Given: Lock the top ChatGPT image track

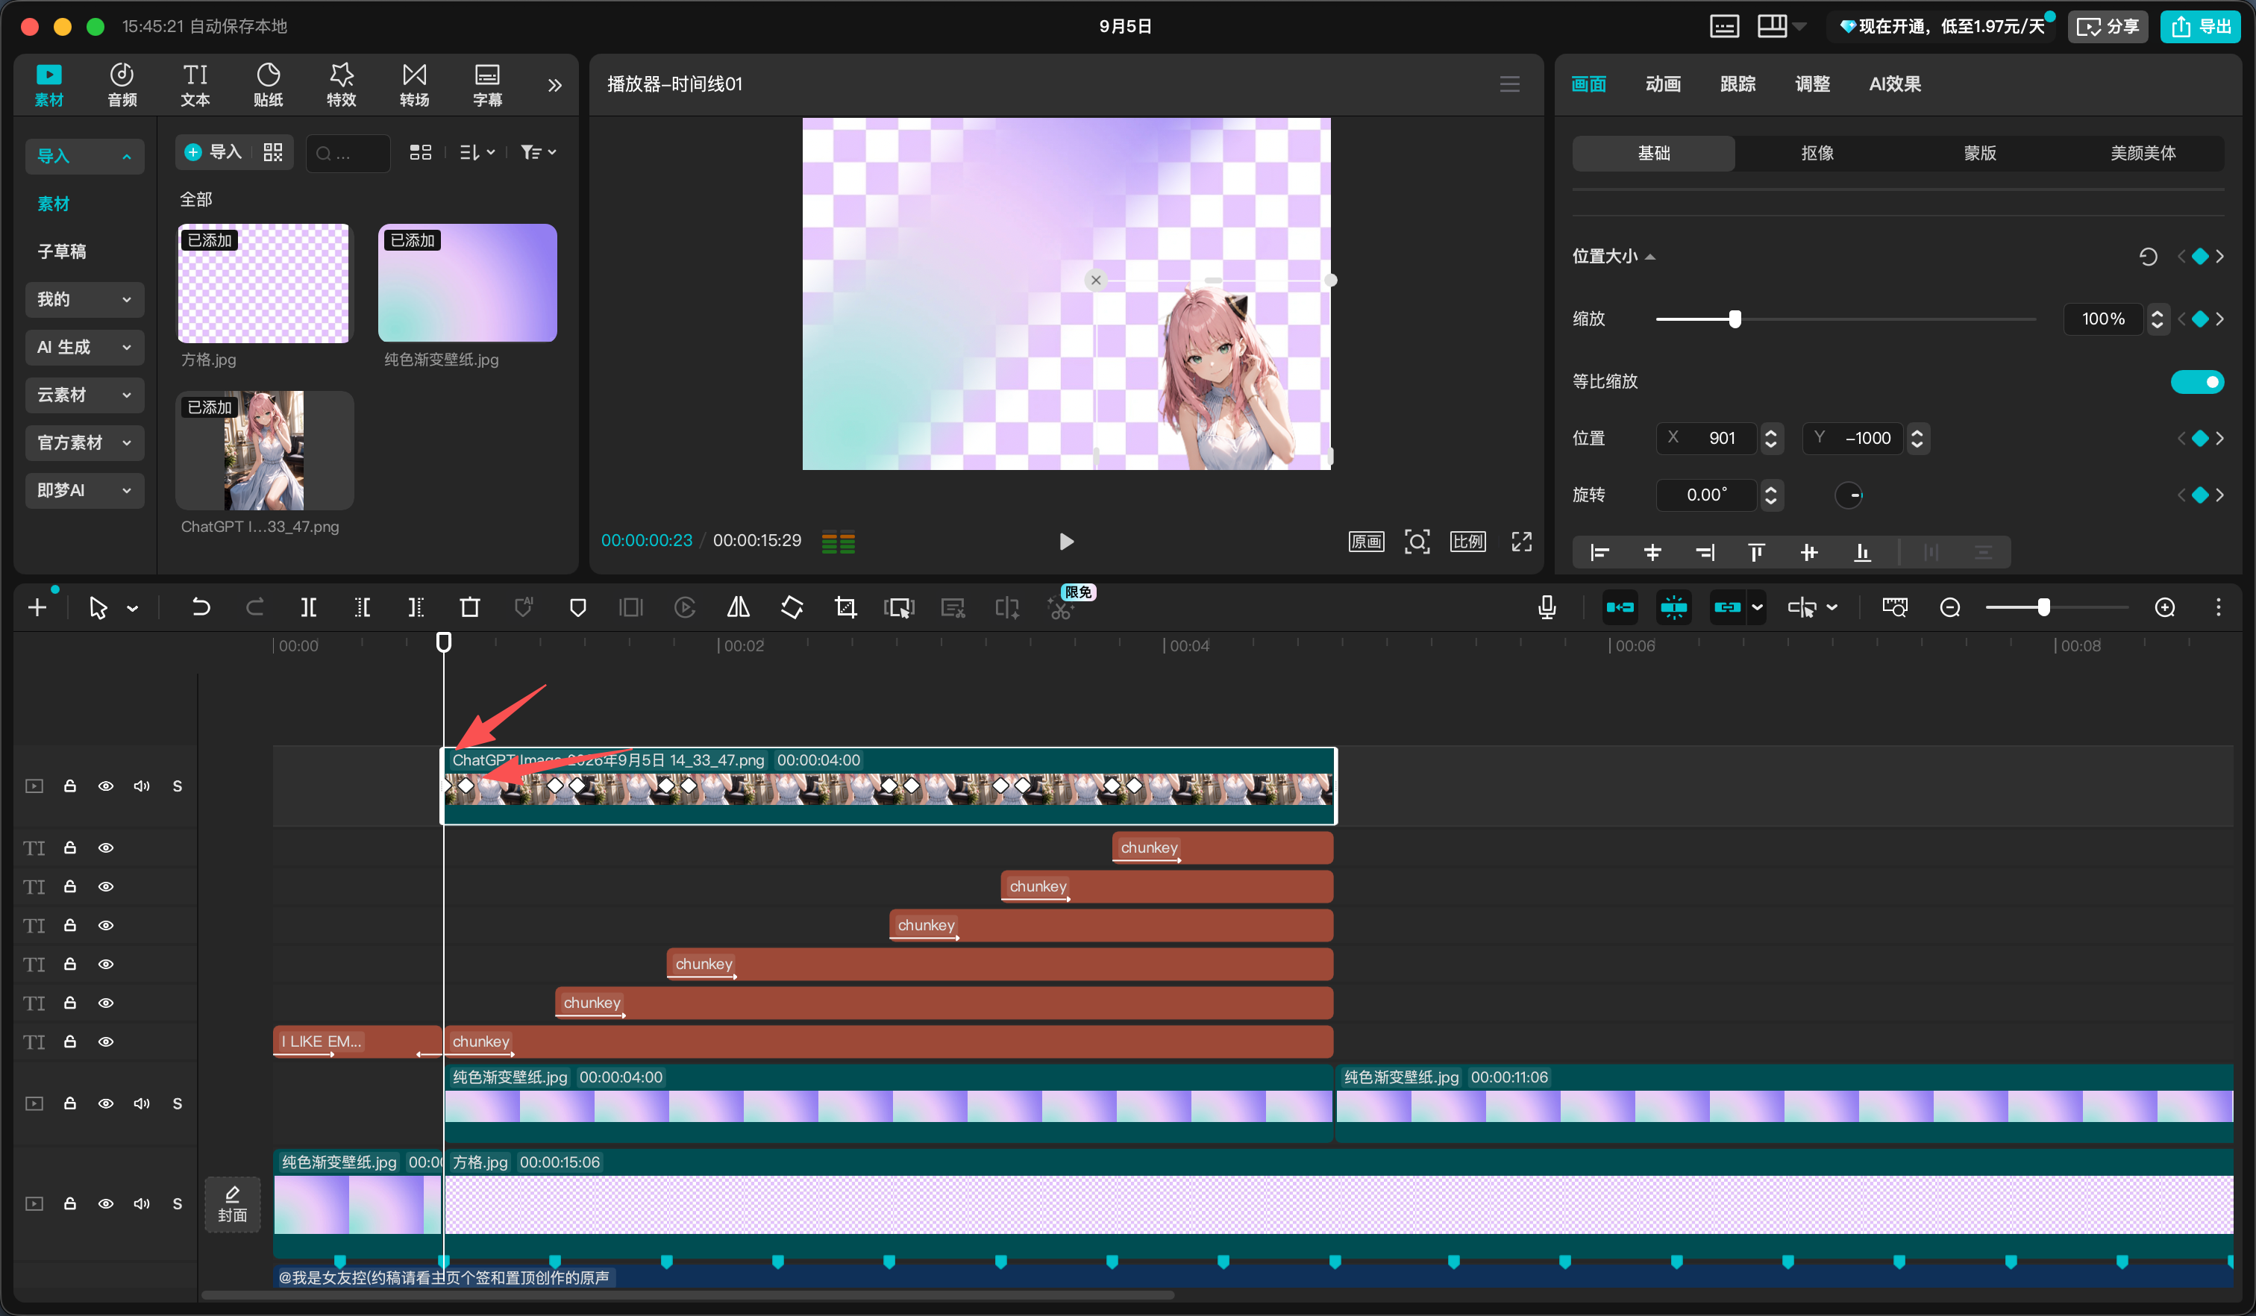Looking at the screenshot, I should pos(70,786).
